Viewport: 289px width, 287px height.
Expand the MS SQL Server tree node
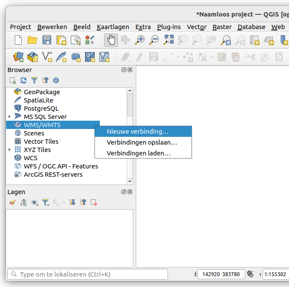10,116
